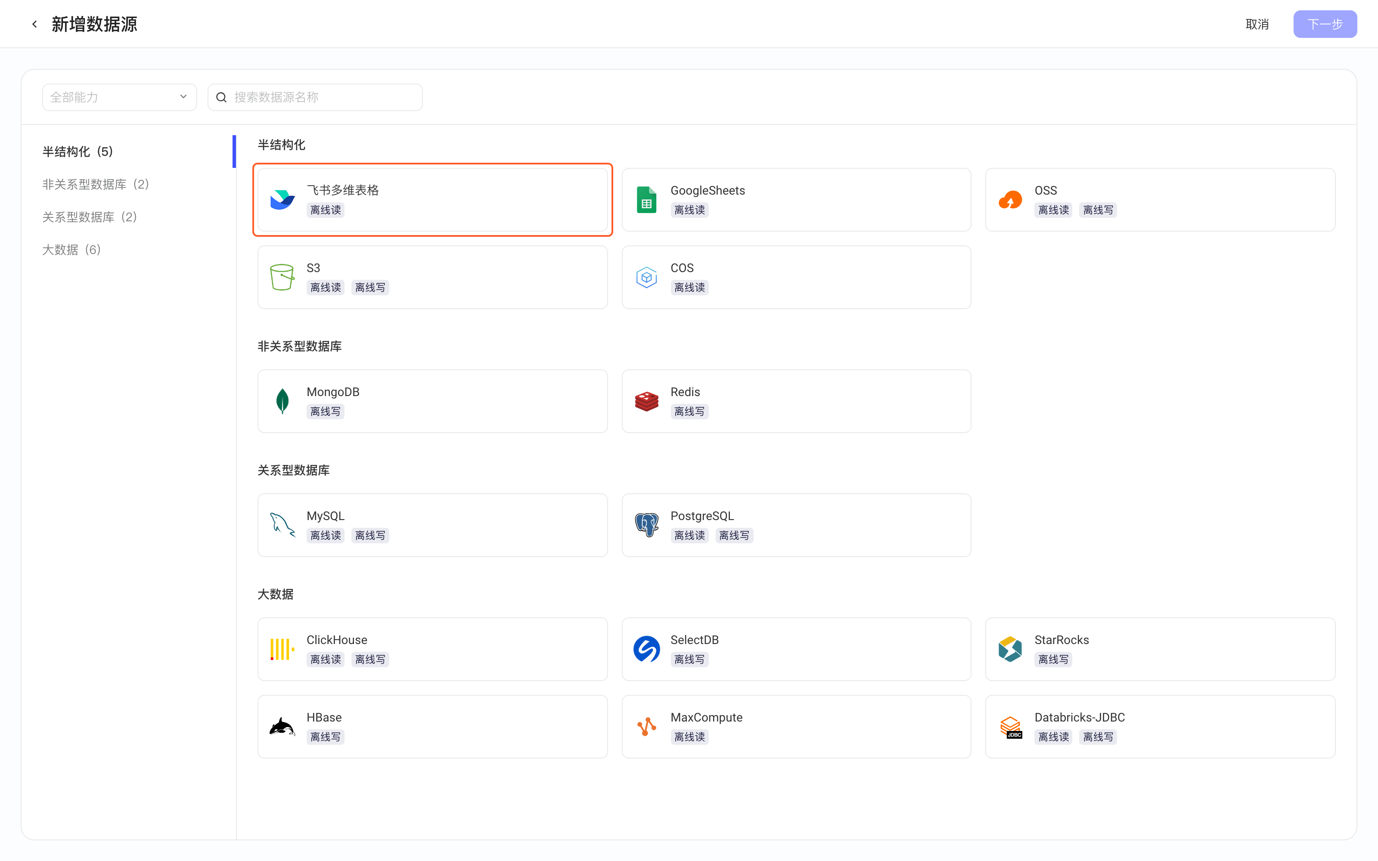Image resolution: width=1378 pixels, height=861 pixels.
Task: Click the OSS card's 离线写 tag
Action: point(1098,210)
